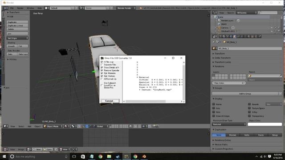Viewport: 285px width, 160px height.
Task: Click the Object Color swatch
Action: coord(265,124)
